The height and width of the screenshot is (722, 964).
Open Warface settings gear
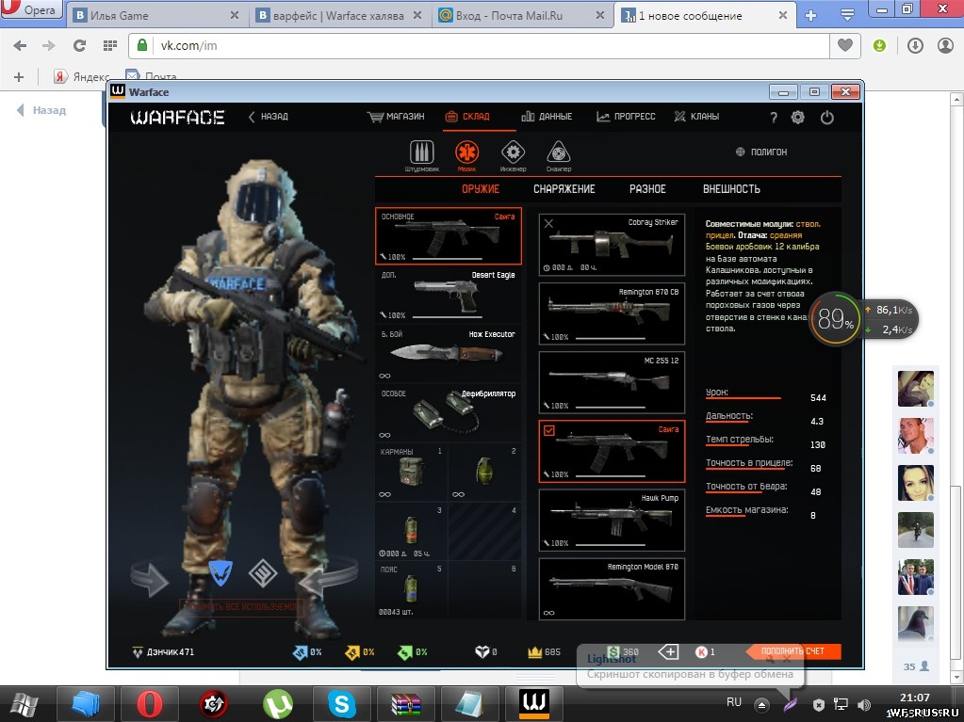[x=798, y=118]
